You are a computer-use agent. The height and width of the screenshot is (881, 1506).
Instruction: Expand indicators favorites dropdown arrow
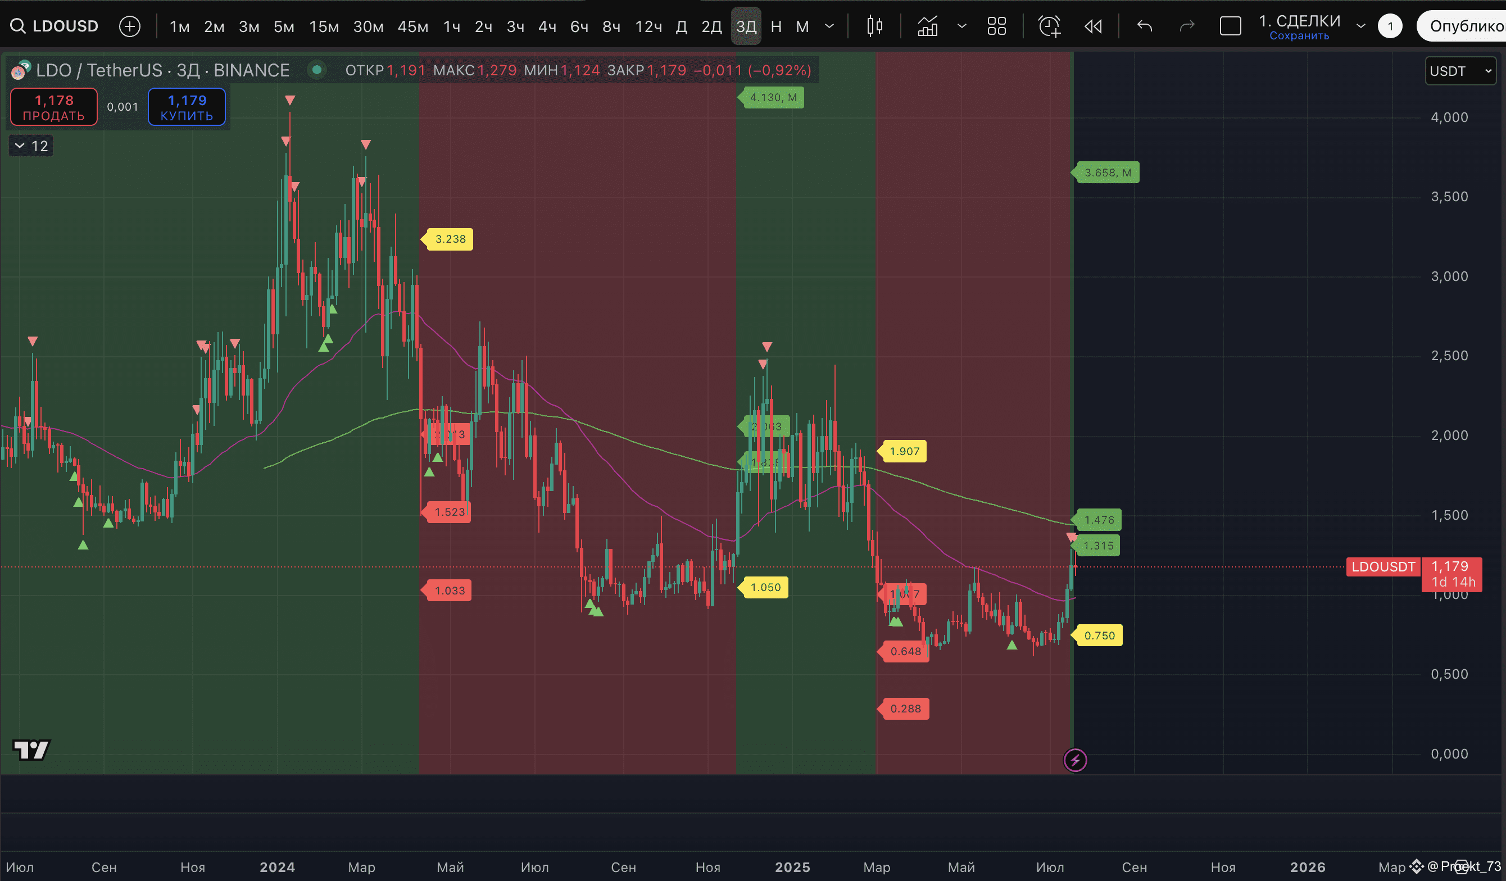tap(961, 26)
